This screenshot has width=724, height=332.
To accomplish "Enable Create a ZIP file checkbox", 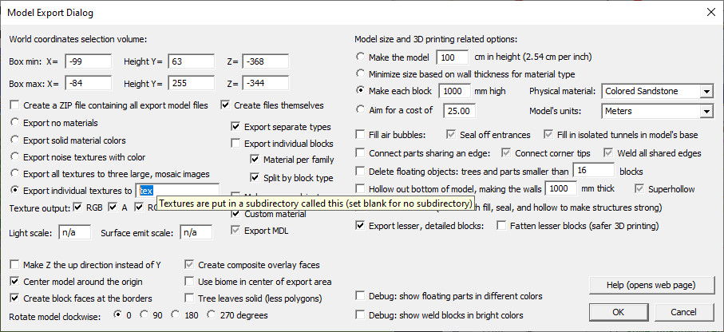I will pyautogui.click(x=15, y=105).
